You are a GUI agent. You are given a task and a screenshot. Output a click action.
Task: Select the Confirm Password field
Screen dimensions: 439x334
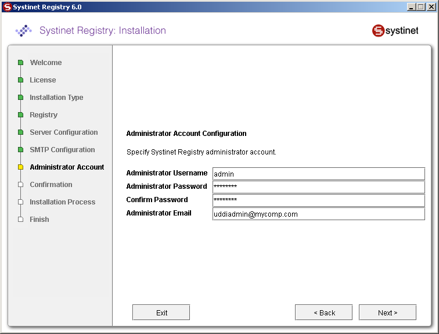pos(319,200)
